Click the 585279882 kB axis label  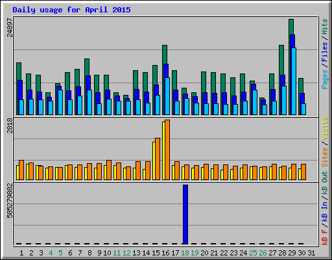[x=10, y=201]
